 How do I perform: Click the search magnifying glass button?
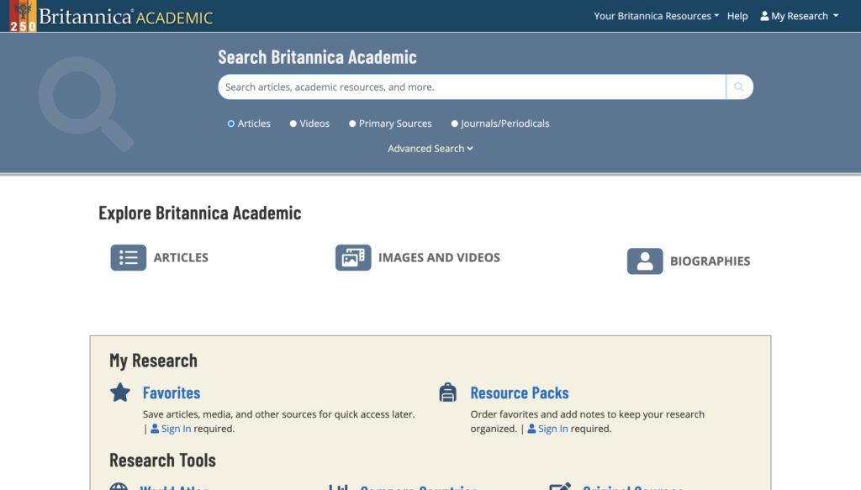pyautogui.click(x=738, y=87)
